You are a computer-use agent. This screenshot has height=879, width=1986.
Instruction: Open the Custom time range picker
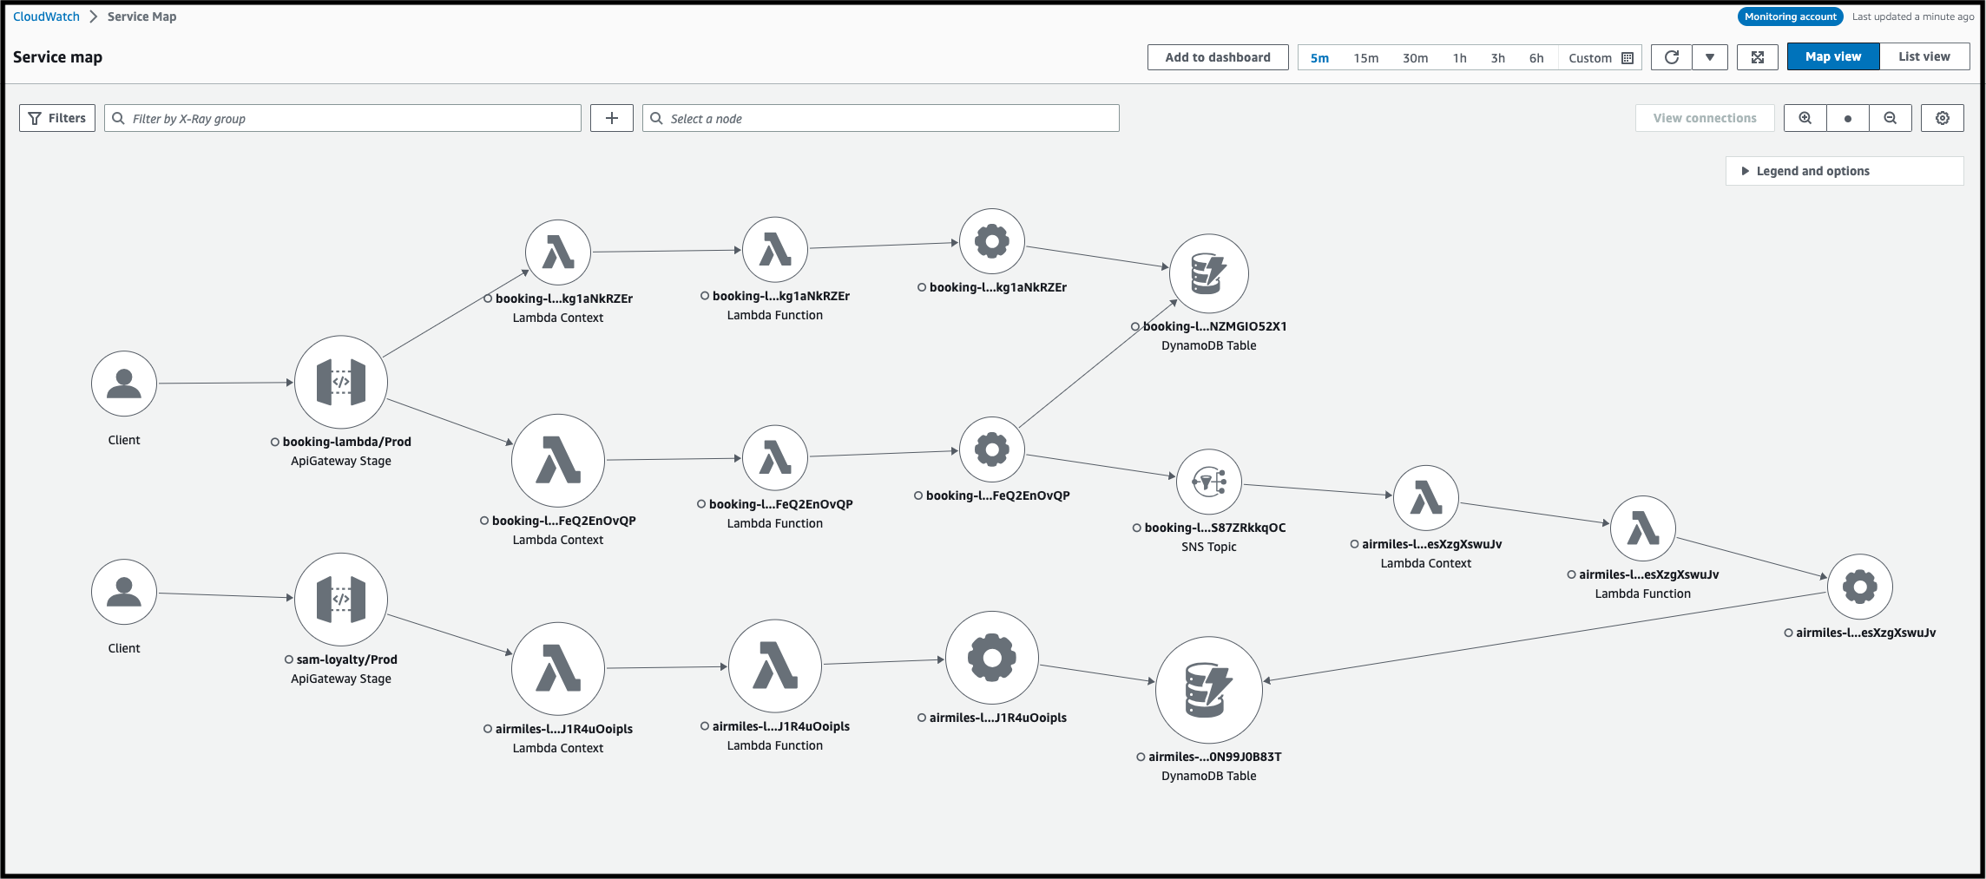[x=1601, y=58]
